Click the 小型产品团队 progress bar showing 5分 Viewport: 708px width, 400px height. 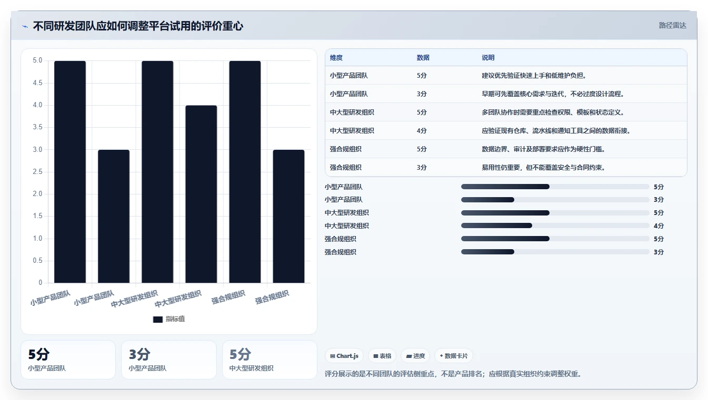point(555,187)
